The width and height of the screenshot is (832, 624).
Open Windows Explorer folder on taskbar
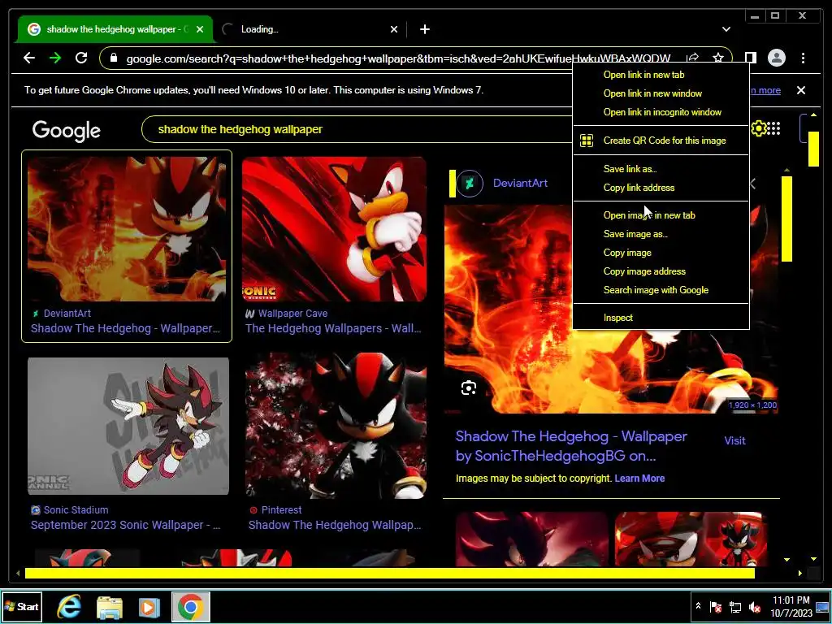(110, 607)
